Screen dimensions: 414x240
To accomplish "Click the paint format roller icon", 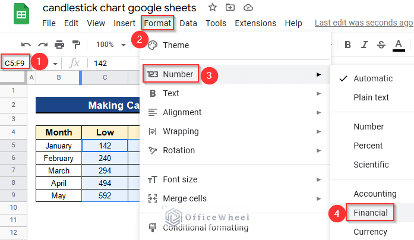I will click(x=76, y=45).
